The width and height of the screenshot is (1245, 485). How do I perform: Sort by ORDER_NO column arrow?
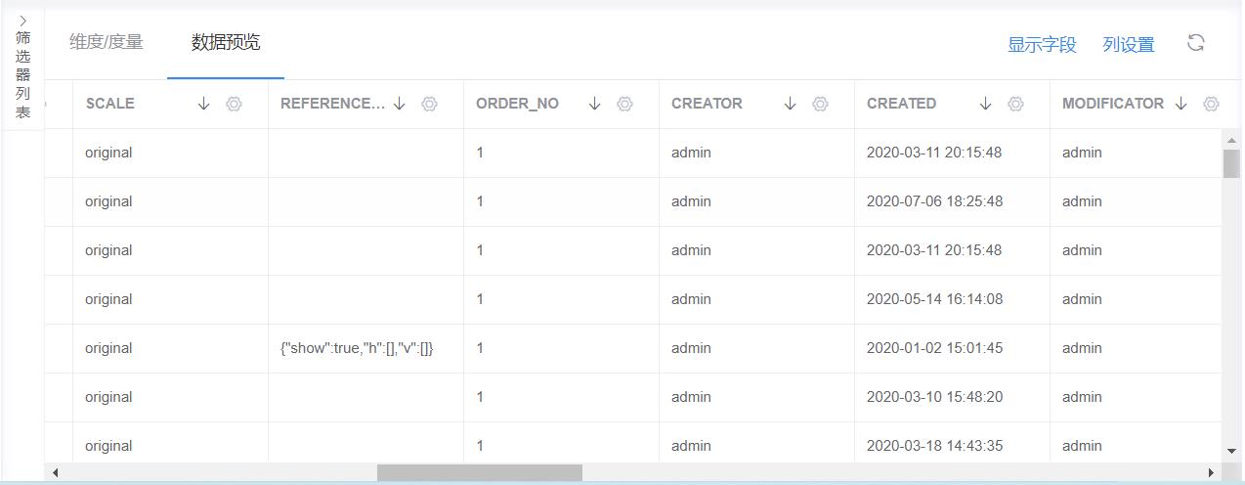click(x=594, y=104)
